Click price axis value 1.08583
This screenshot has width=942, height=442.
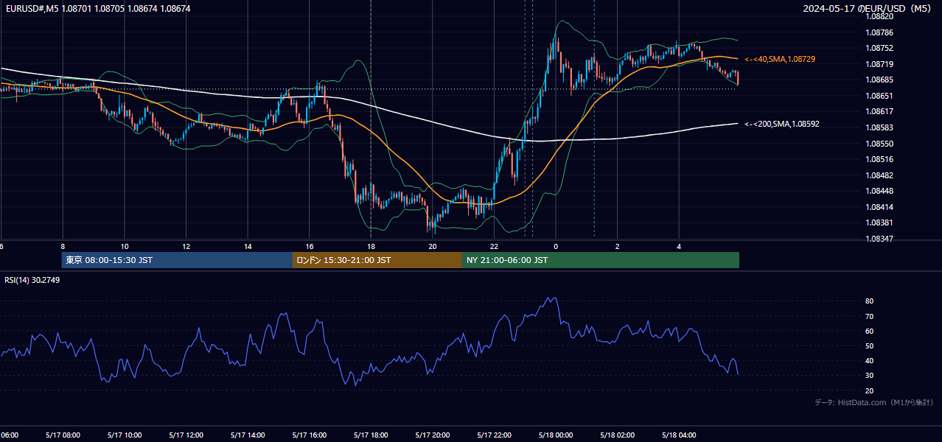pos(879,128)
